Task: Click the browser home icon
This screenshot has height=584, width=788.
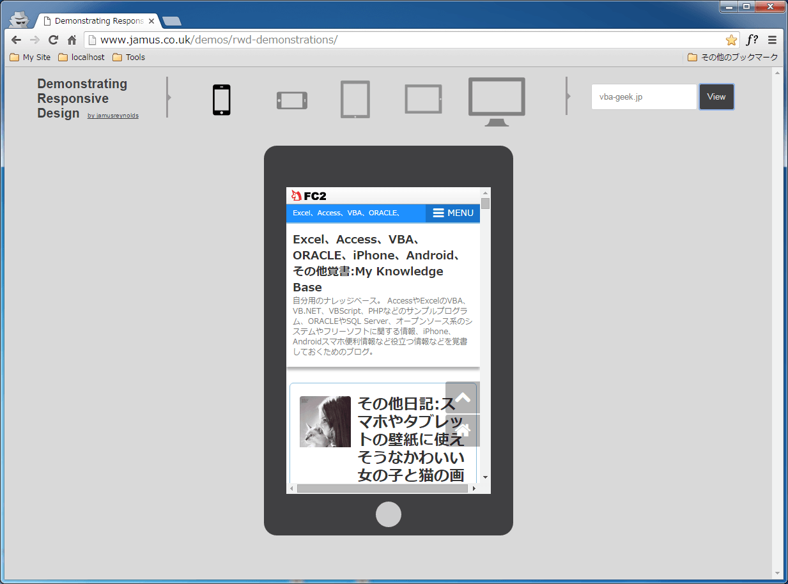Action: (x=72, y=39)
